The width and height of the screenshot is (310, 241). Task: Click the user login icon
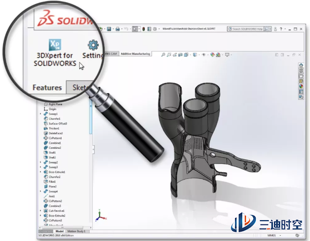(x=275, y=29)
